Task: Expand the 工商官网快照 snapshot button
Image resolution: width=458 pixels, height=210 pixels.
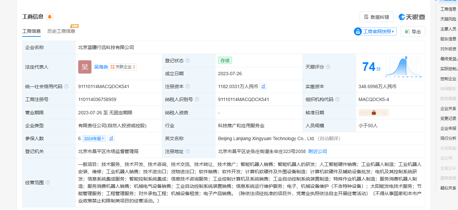Action: [375, 31]
